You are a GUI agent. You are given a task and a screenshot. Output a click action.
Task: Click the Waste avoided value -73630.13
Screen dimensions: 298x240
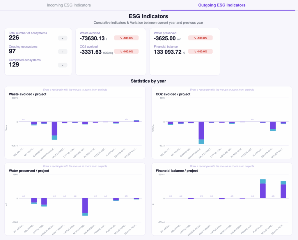click(x=92, y=38)
